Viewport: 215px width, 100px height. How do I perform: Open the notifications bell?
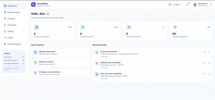pyautogui.click(x=187, y=5)
